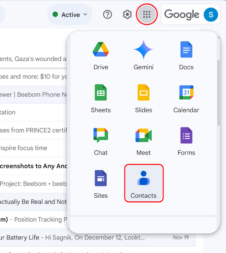Open the Sites app

(101, 184)
